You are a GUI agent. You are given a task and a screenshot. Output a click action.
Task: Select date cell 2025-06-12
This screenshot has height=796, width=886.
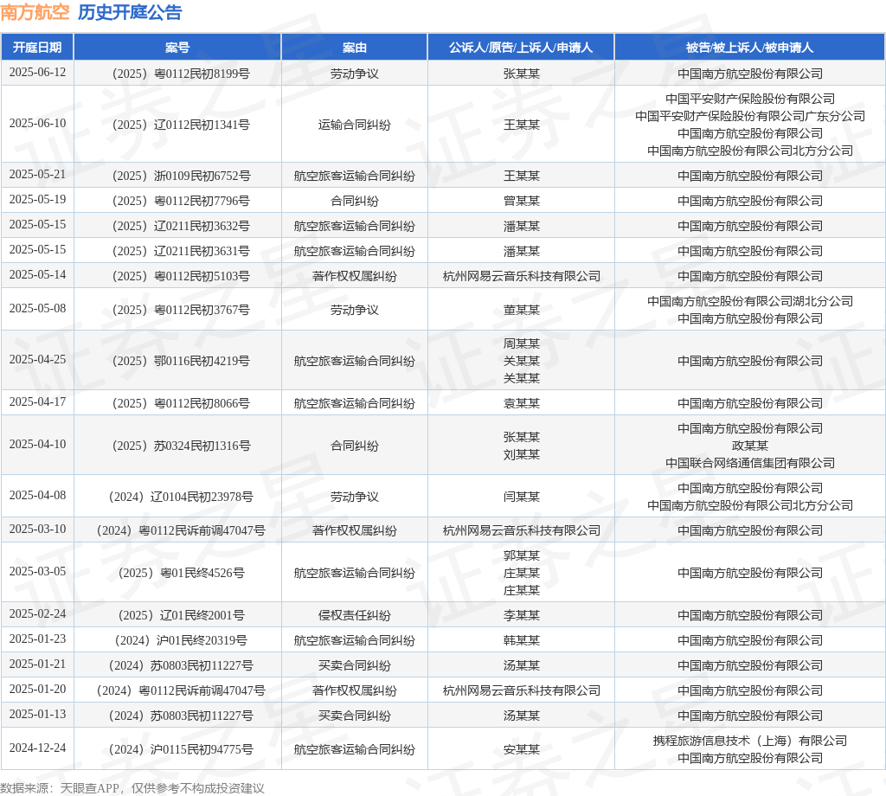(37, 73)
